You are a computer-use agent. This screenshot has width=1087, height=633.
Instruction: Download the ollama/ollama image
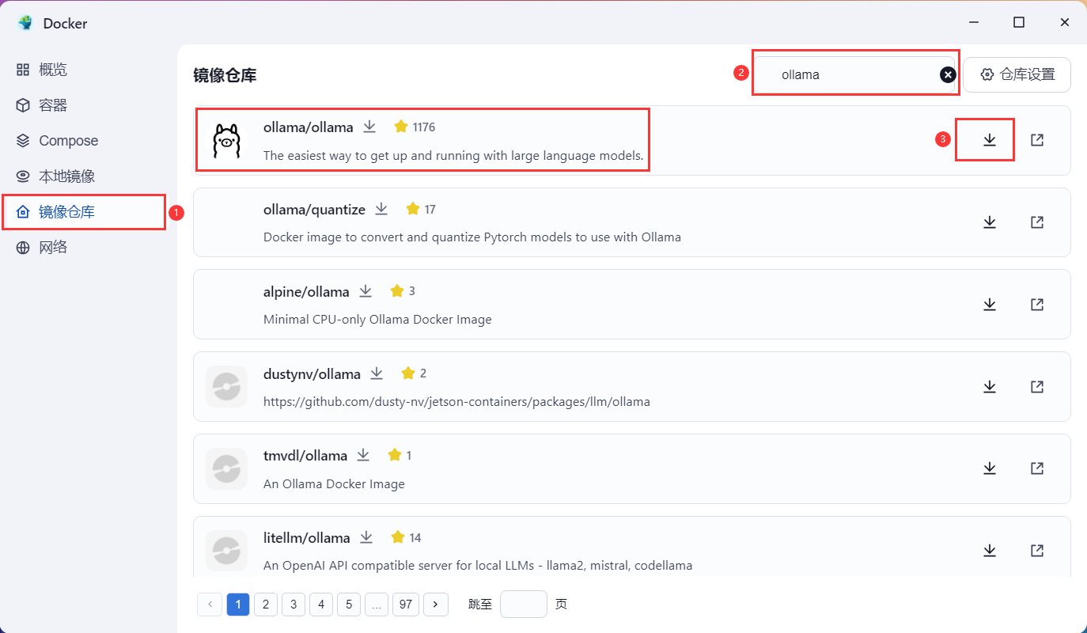(x=985, y=139)
